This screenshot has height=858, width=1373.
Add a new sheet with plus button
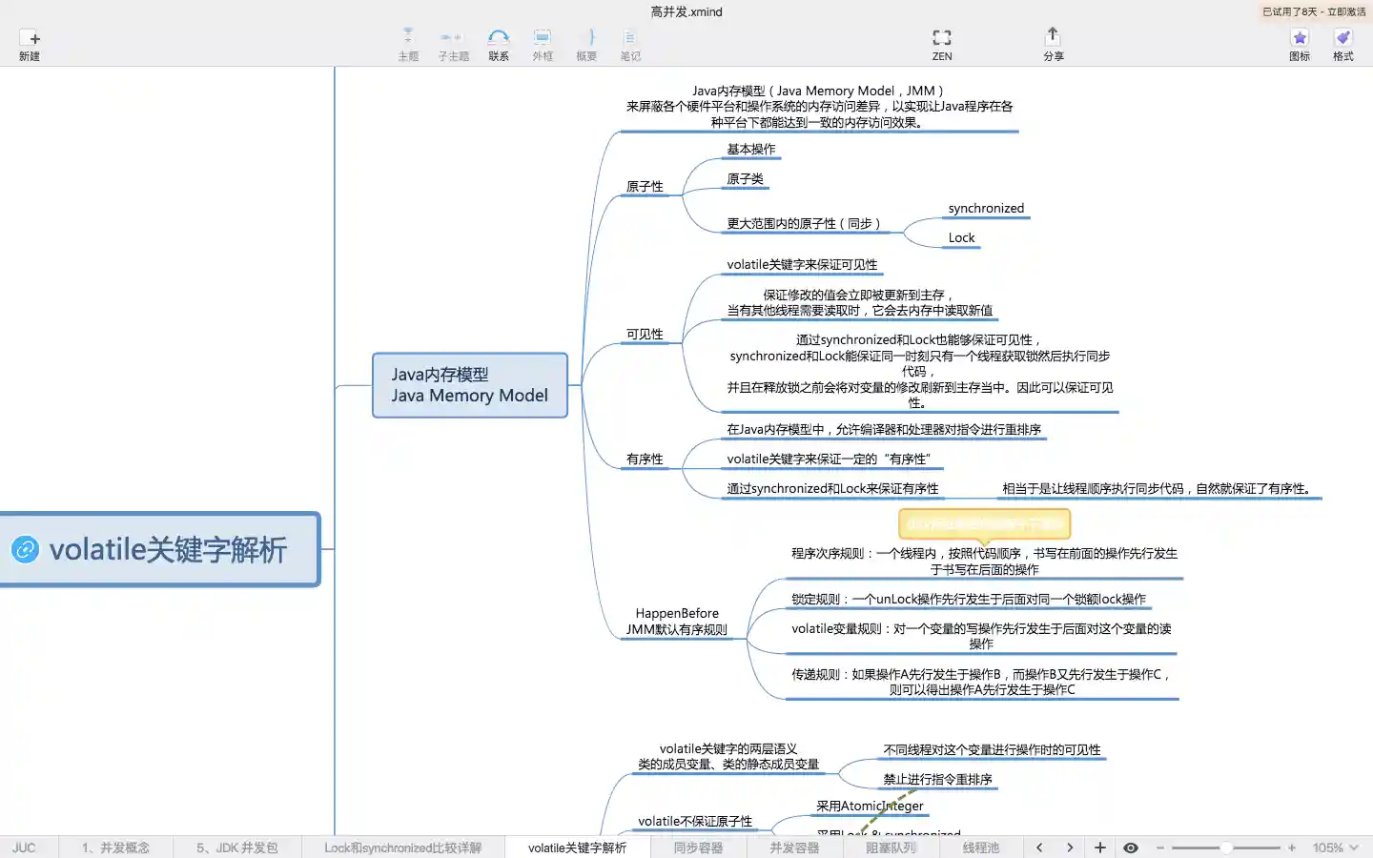(x=1099, y=848)
